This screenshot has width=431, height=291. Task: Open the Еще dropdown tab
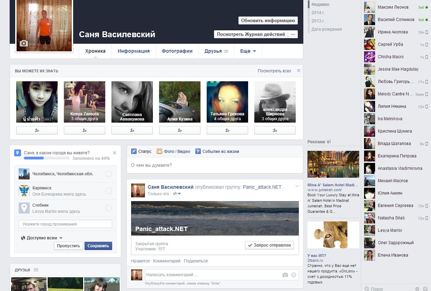tap(248, 51)
